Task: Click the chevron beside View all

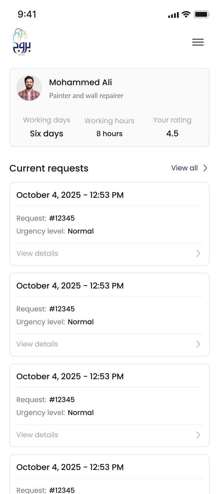Action: (x=205, y=168)
